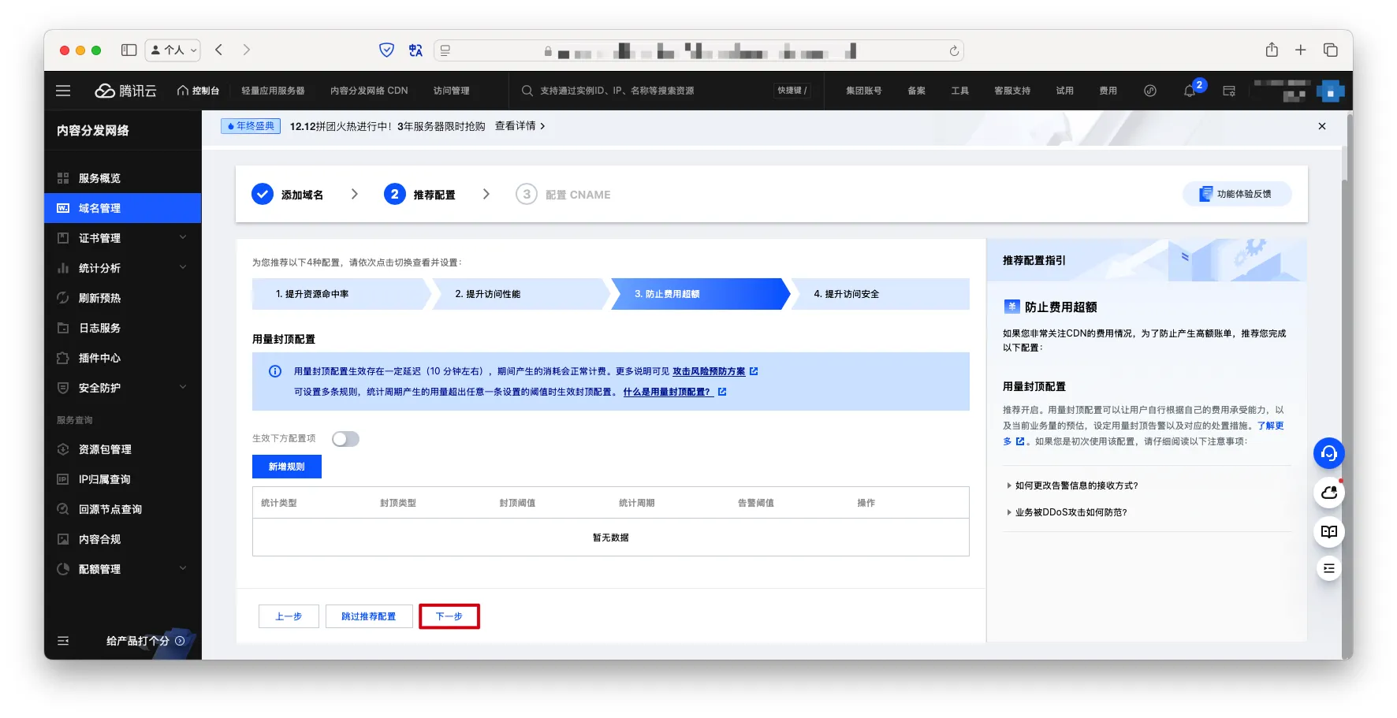1397x718 pixels.
Task: Click the top search input field
Action: [646, 91]
